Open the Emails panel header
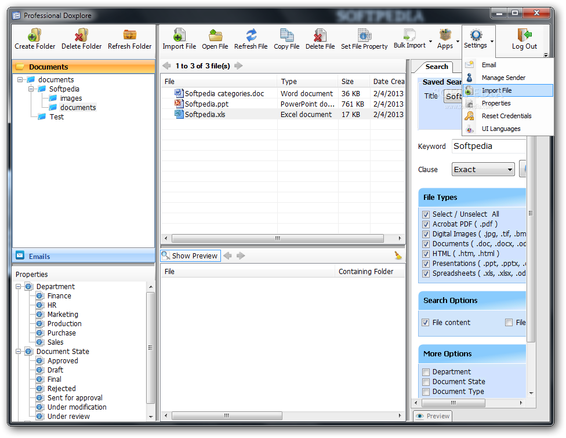566x438 pixels. 84,256
